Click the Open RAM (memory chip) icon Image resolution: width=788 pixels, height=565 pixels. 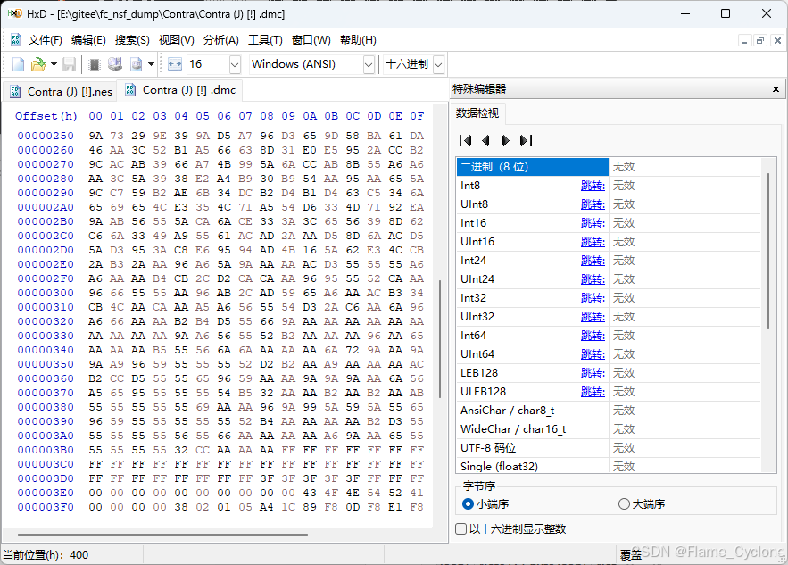95,64
